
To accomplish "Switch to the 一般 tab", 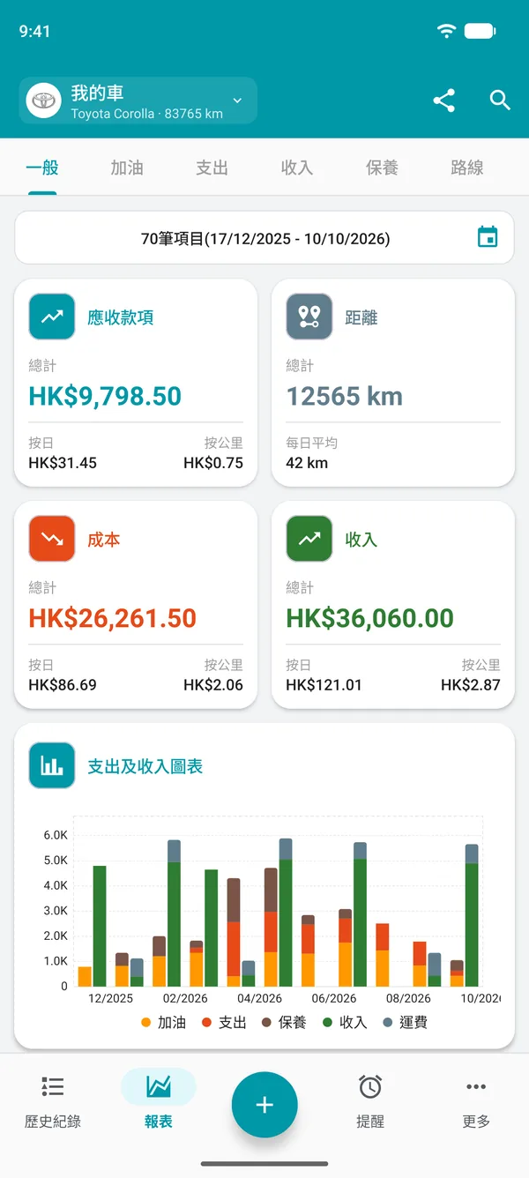I will pyautogui.click(x=42, y=168).
